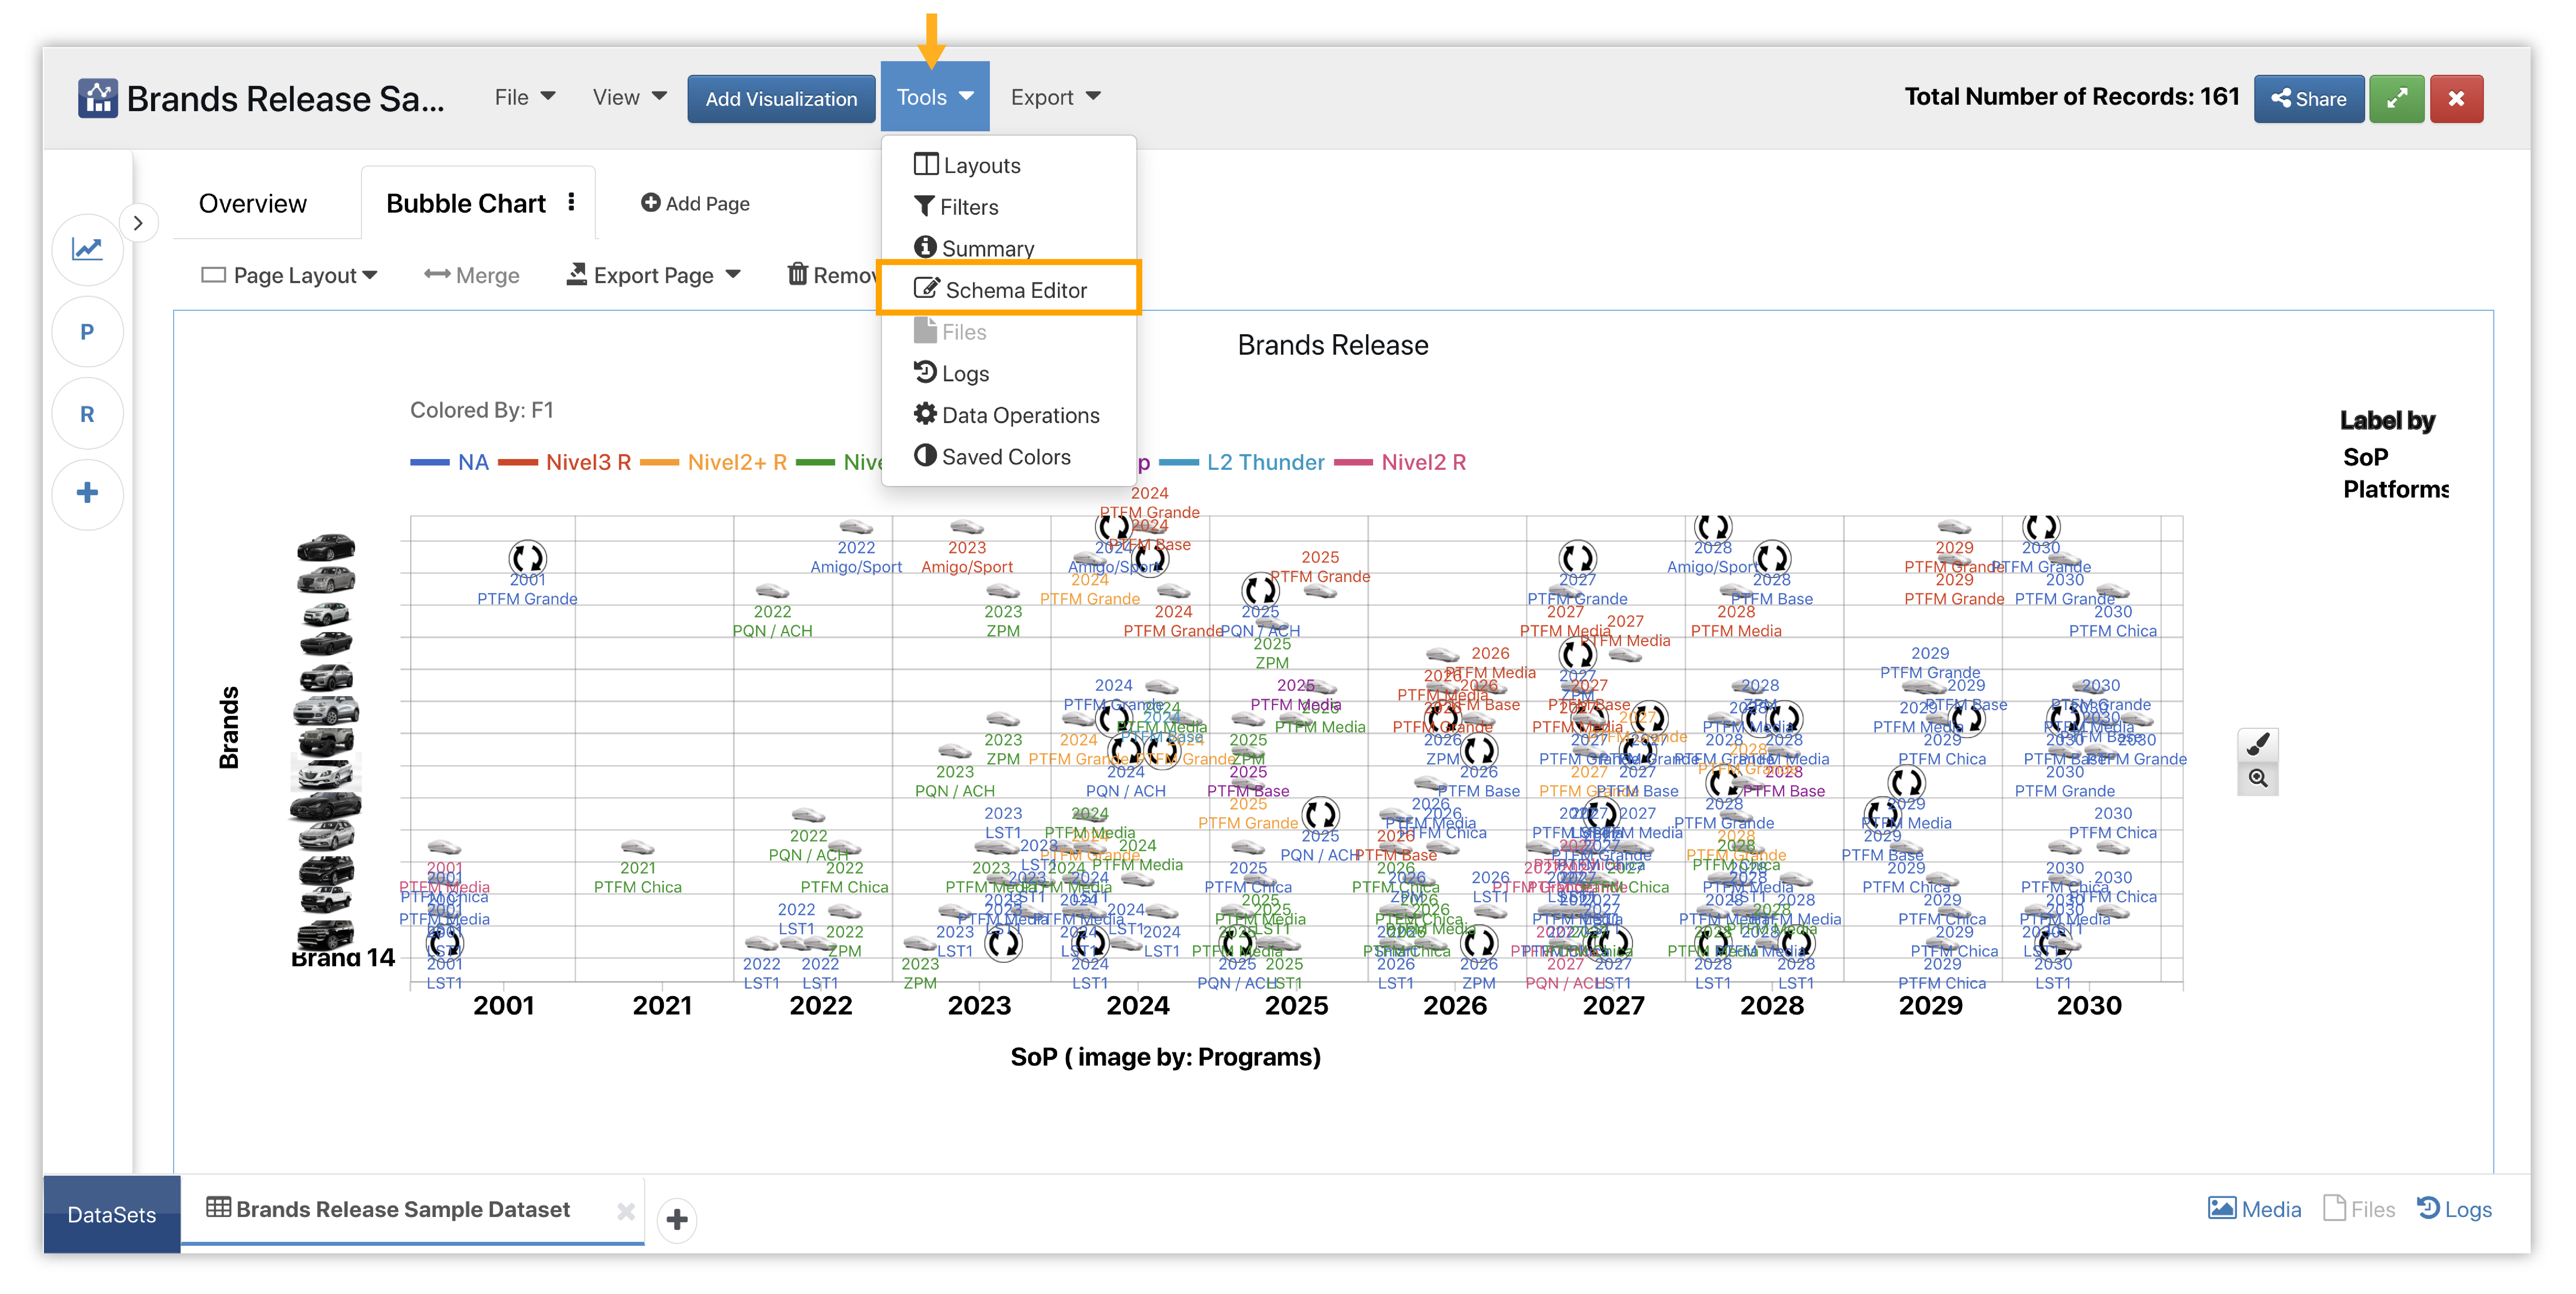The width and height of the screenshot is (2576, 1294).
Task: Expand the Page Layout dropdown
Action: click(x=289, y=275)
